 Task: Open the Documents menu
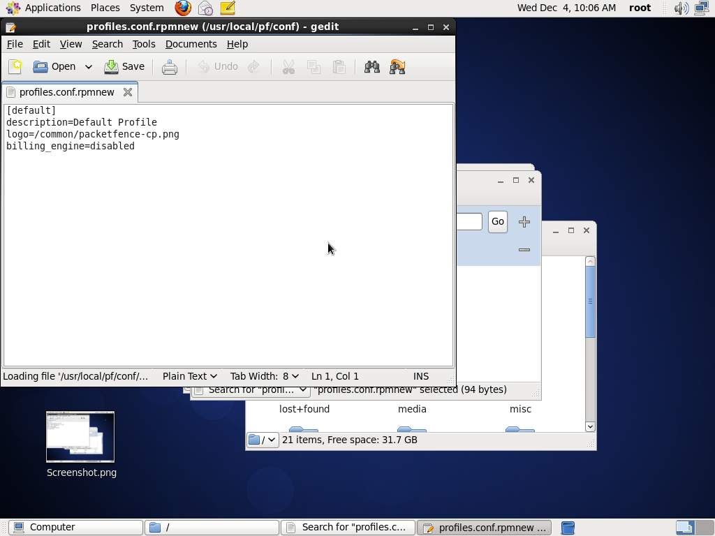[191, 44]
